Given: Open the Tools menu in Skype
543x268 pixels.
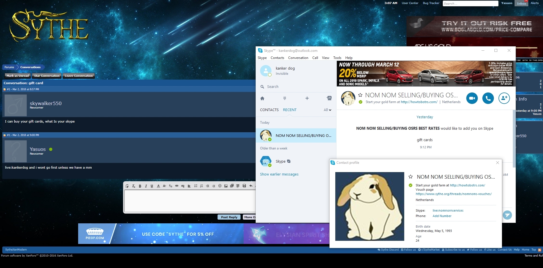Looking at the screenshot, I should (337, 58).
